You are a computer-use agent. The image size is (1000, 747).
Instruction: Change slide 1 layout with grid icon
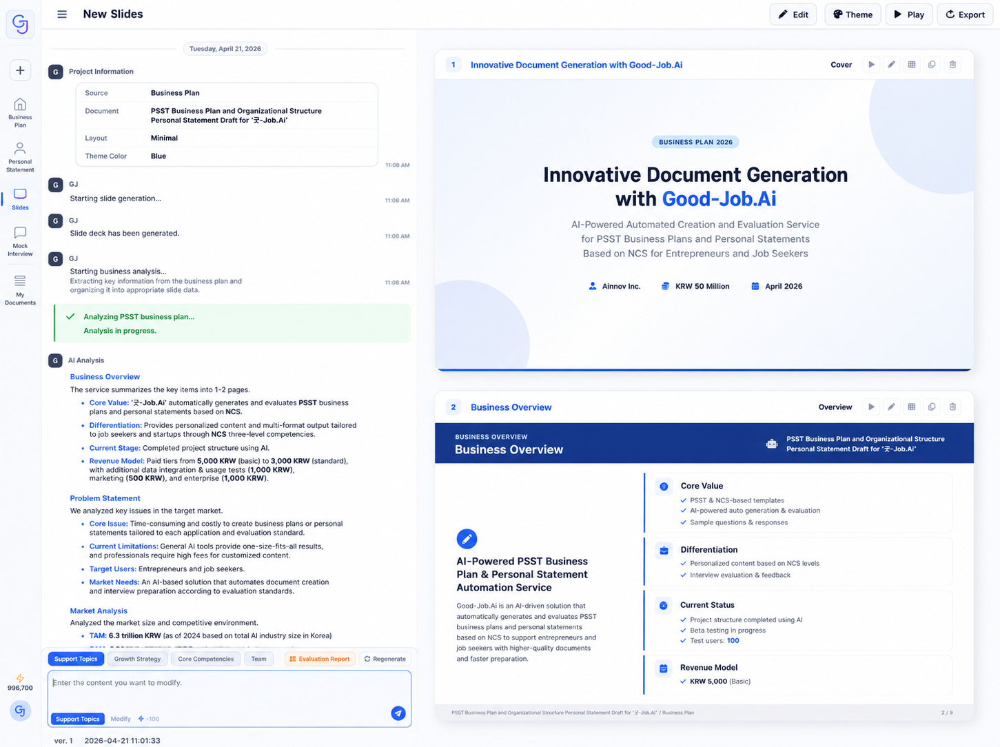pyautogui.click(x=912, y=64)
